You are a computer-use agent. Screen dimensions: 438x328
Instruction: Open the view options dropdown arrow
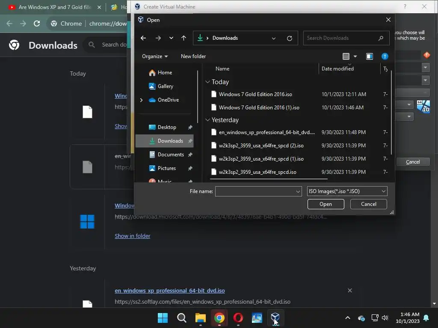click(x=355, y=56)
